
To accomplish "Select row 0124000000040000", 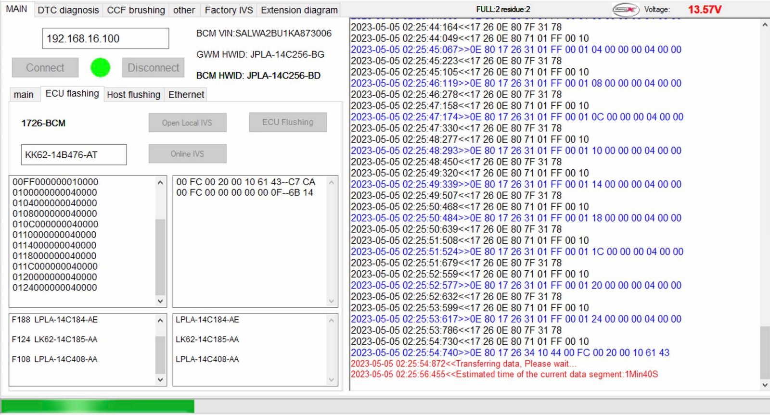I will (x=55, y=288).
